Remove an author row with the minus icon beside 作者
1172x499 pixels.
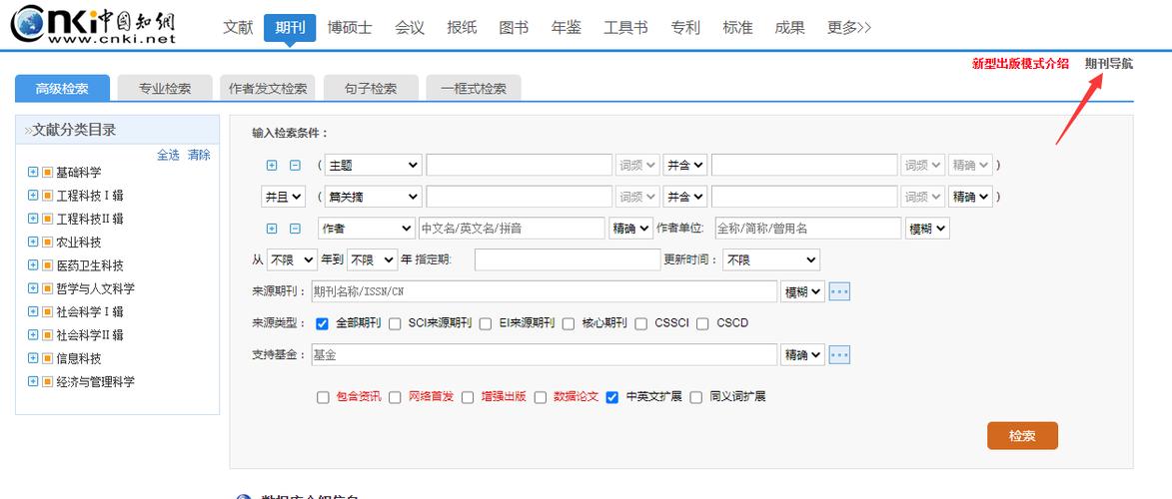pos(295,229)
